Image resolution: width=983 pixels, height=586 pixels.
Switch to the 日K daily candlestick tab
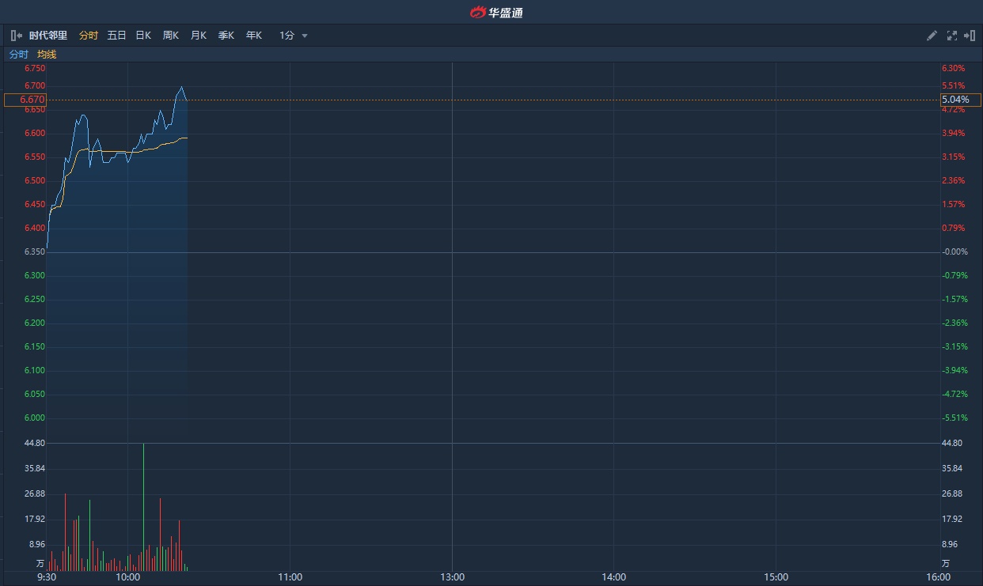point(143,36)
